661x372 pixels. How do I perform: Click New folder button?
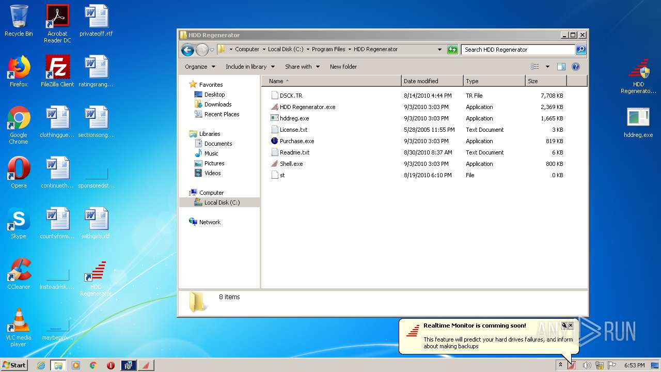[343, 67]
